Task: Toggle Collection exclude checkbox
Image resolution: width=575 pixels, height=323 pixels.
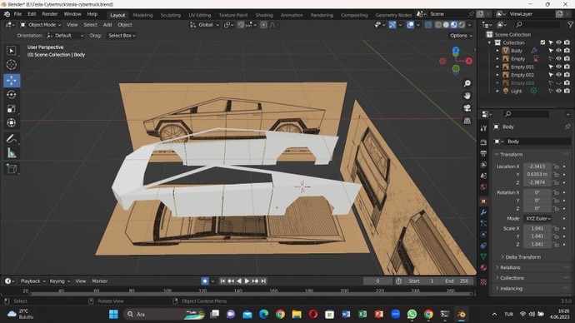Action: point(542,42)
